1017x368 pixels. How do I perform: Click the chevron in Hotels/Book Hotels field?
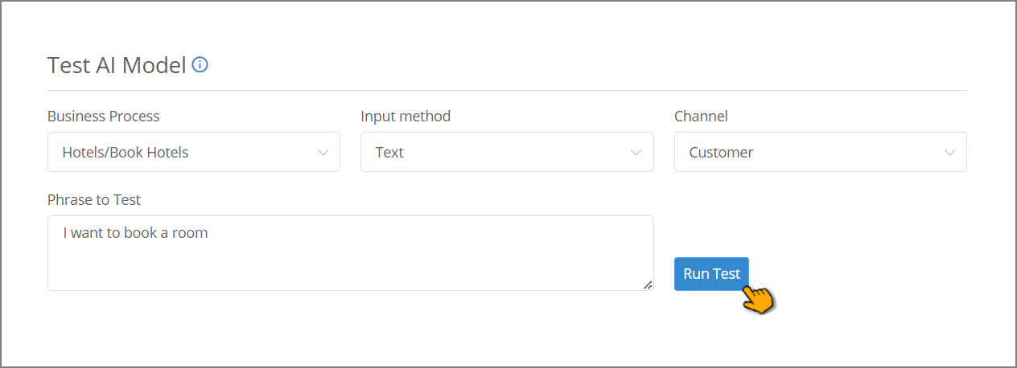tap(323, 153)
